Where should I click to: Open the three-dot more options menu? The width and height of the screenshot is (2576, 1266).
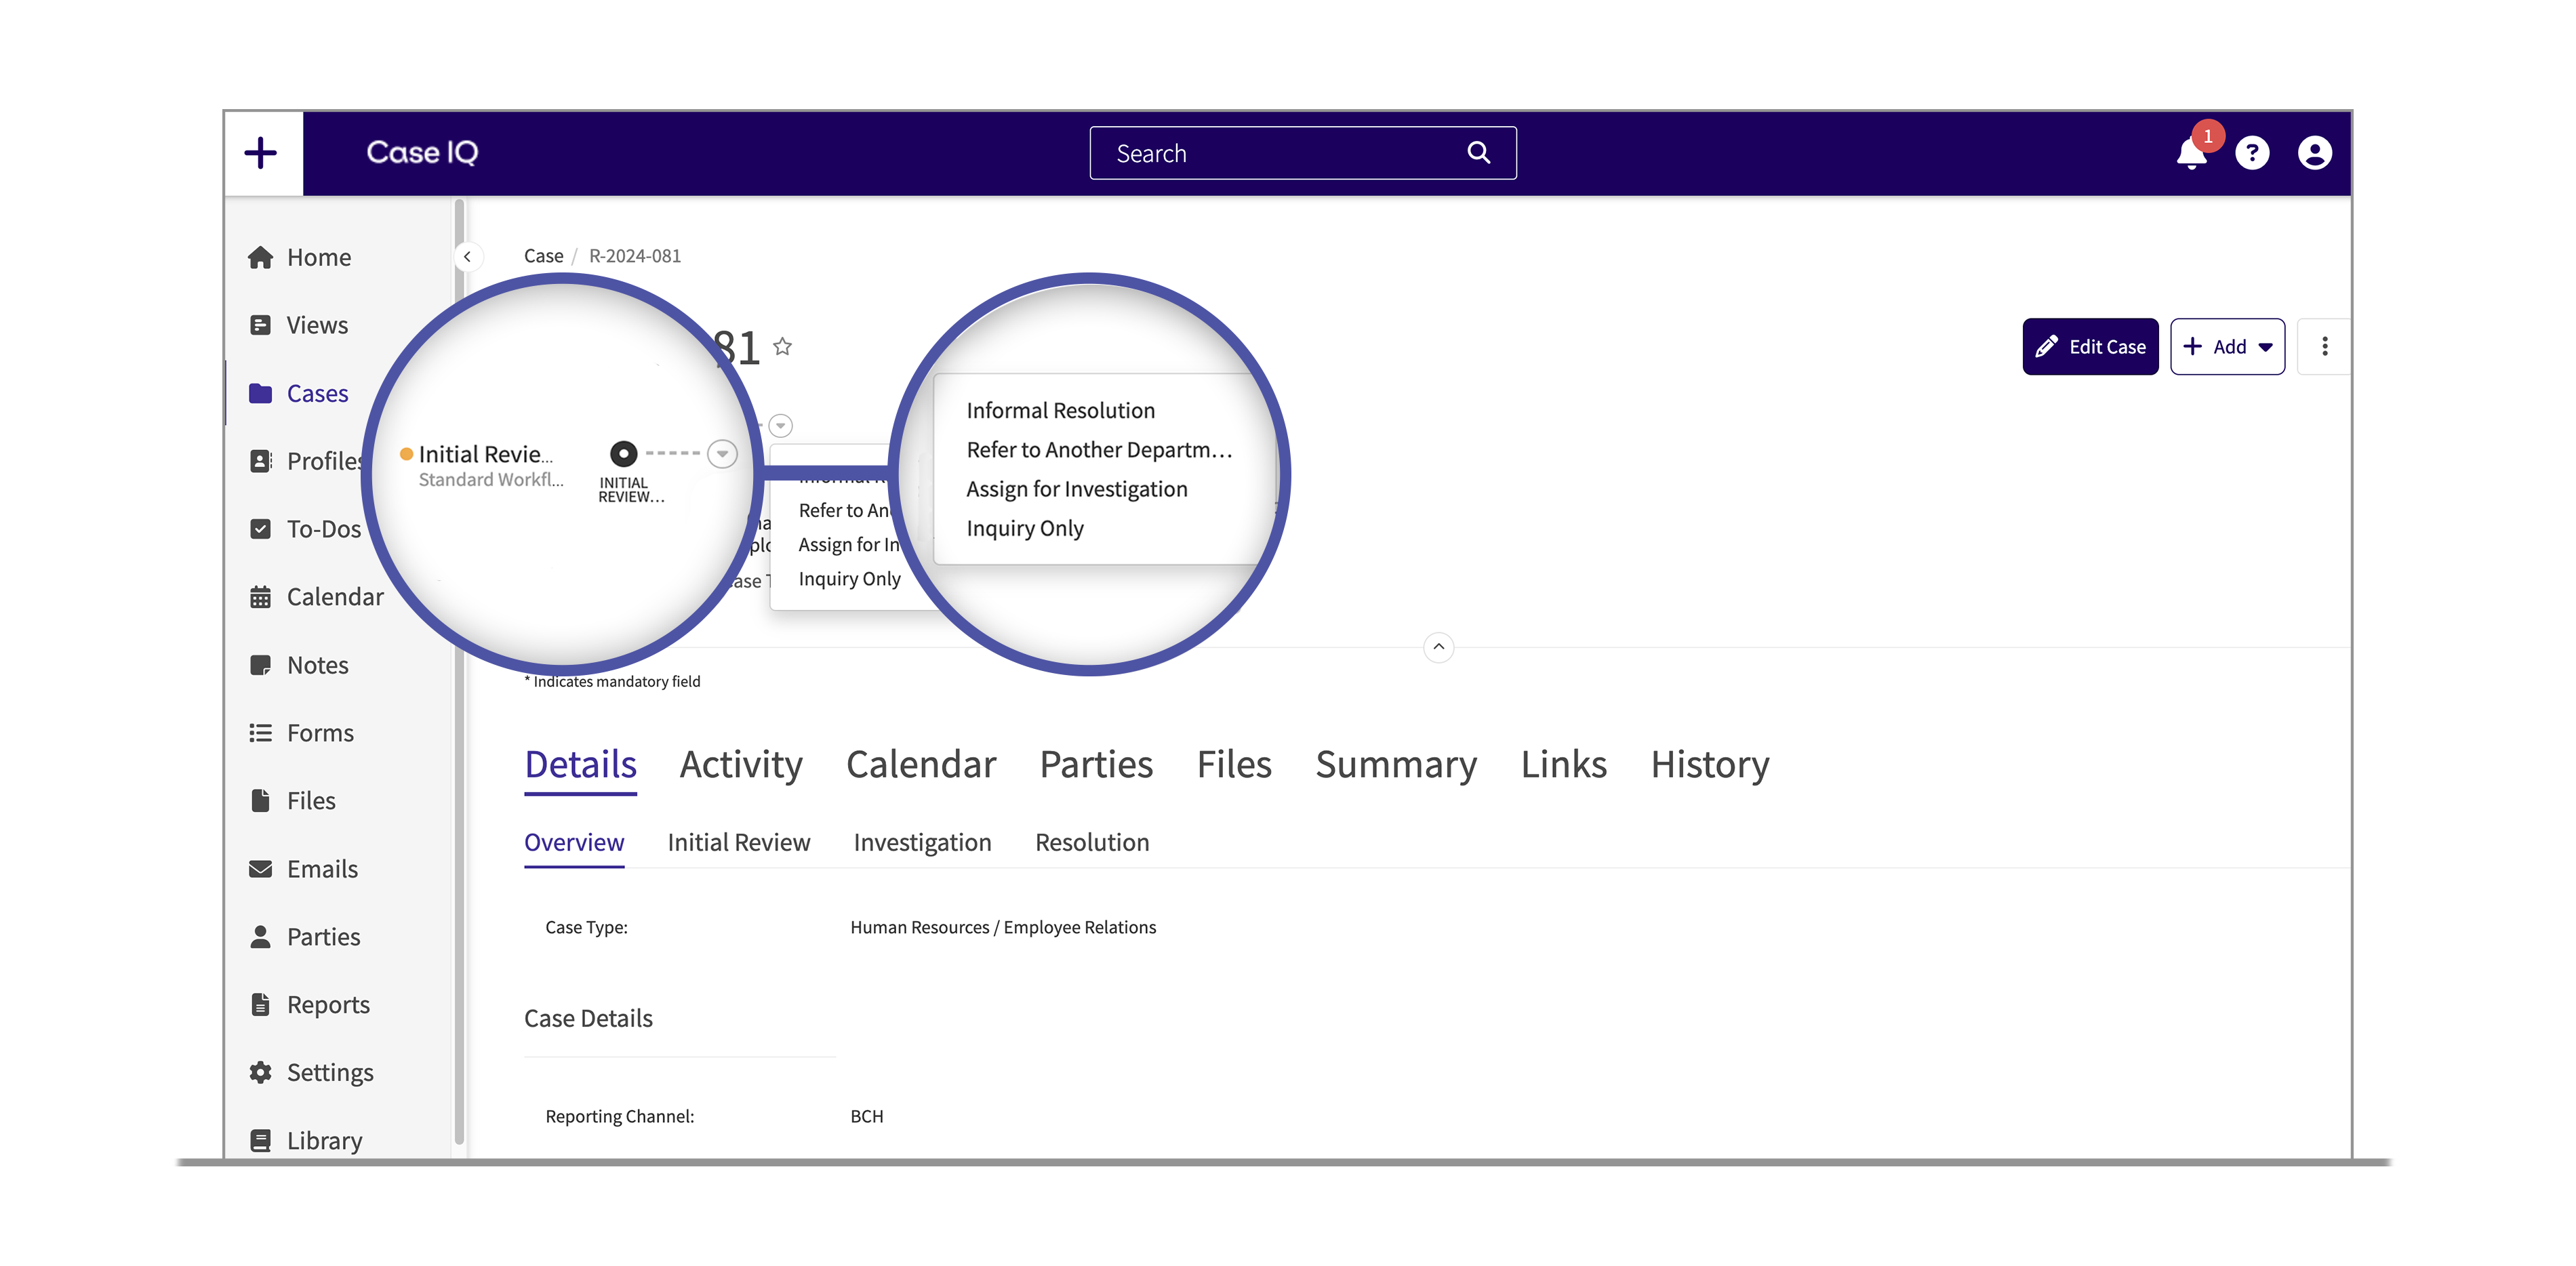[x=2324, y=347]
